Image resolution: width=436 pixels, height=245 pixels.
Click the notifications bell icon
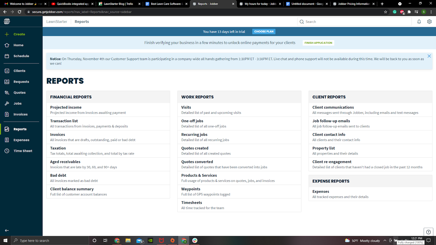(419, 22)
